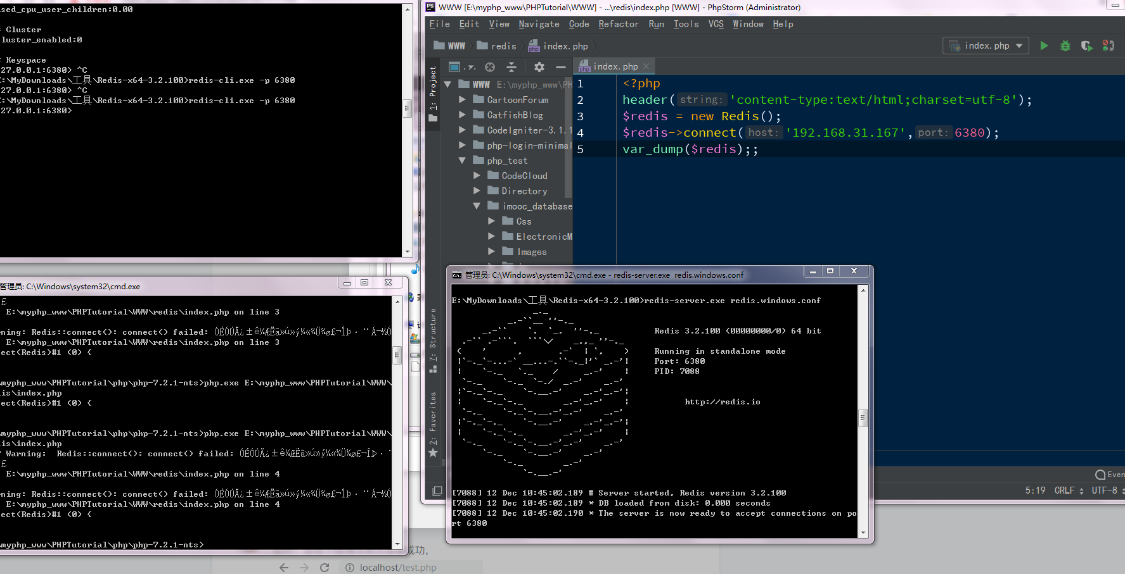1125x574 pixels.
Task: Expand the php-login-minimal folder
Action: (x=462, y=145)
